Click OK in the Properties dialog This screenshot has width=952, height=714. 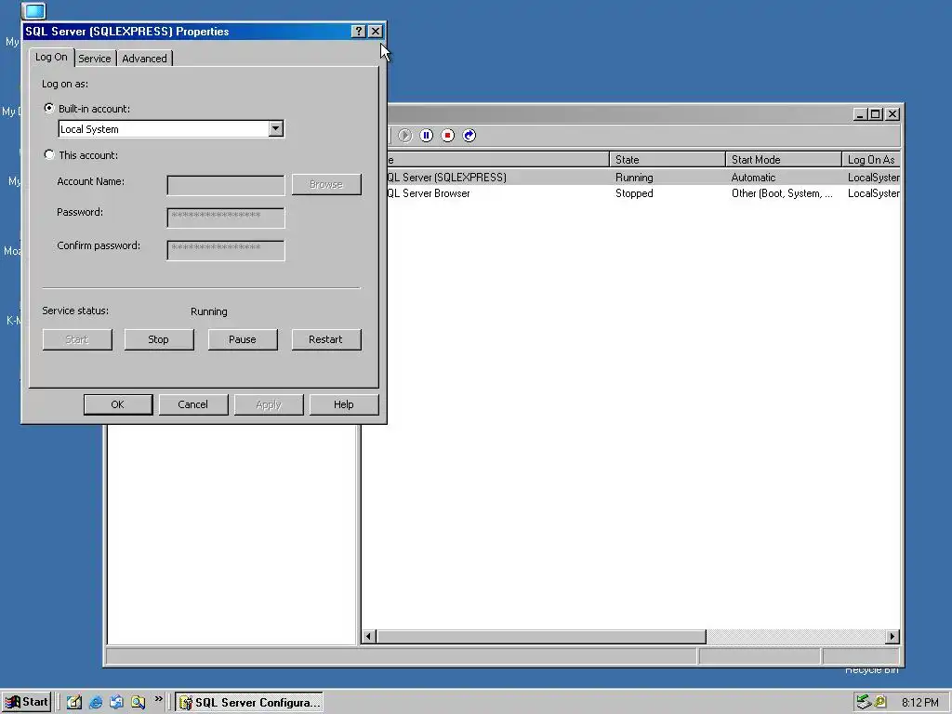(118, 404)
